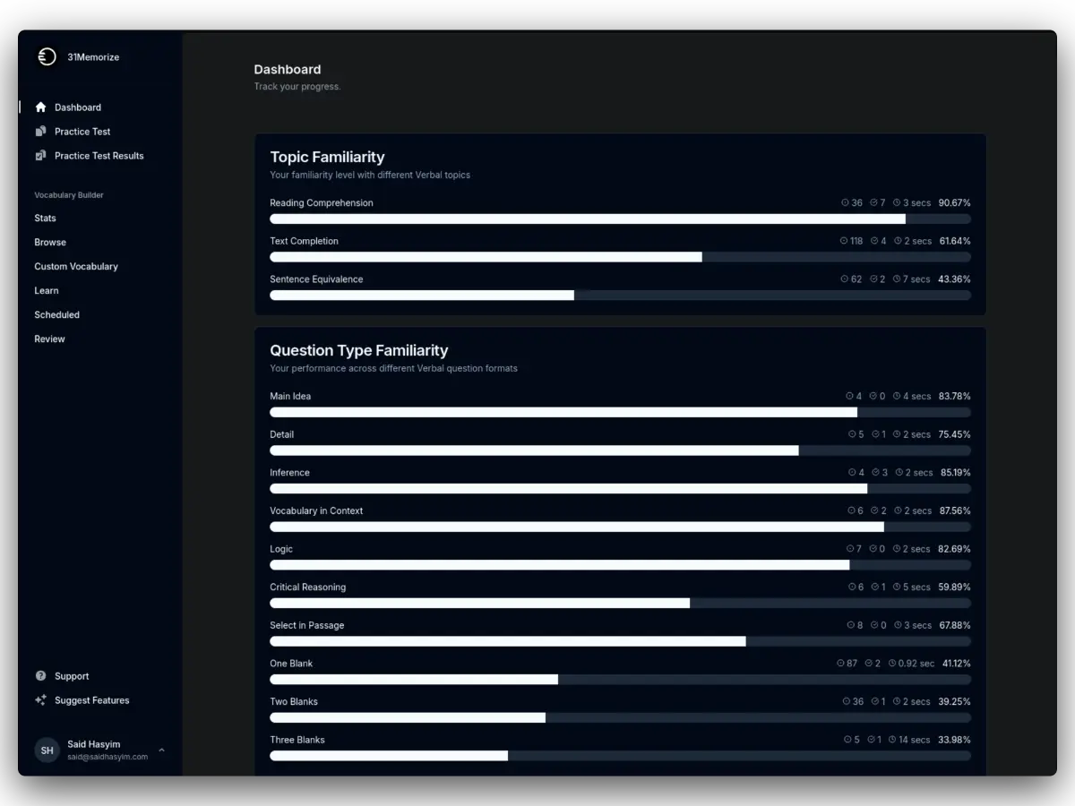The width and height of the screenshot is (1075, 806).
Task: Click the Three Blanks 33.98% value
Action: pos(954,740)
